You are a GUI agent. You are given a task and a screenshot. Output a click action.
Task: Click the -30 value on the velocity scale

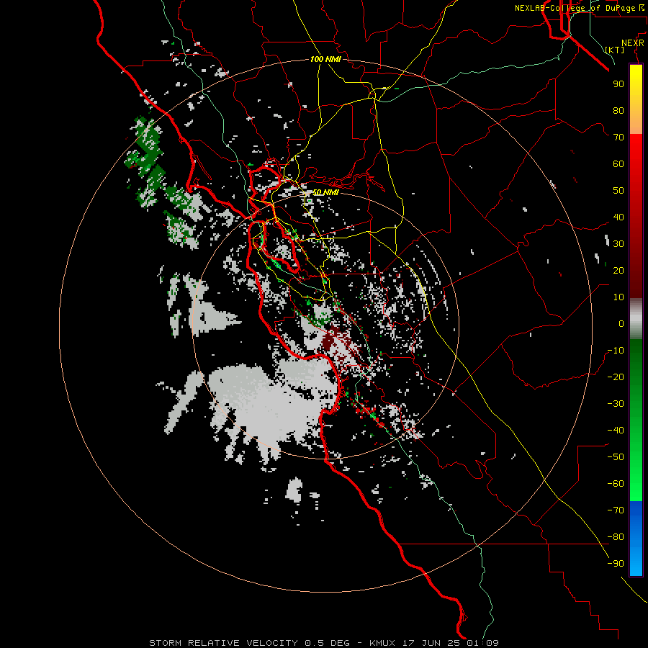tap(616, 404)
